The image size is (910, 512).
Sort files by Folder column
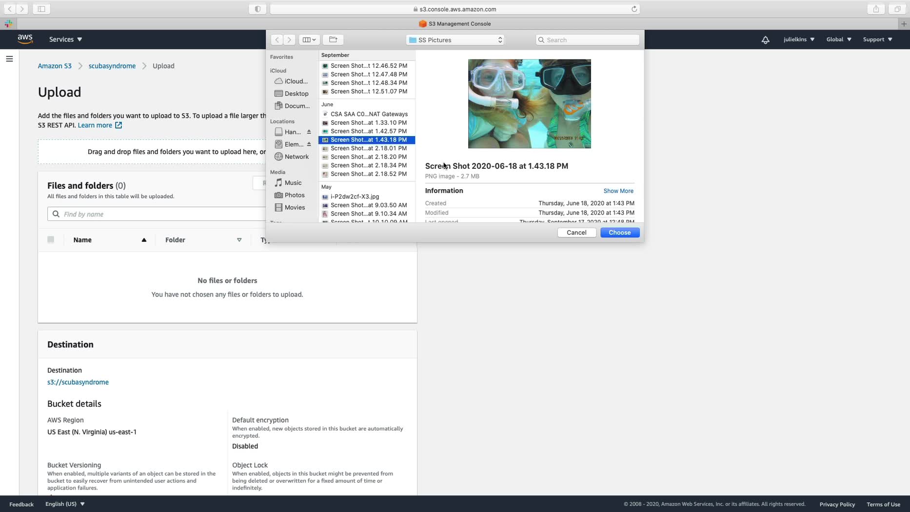(203, 240)
